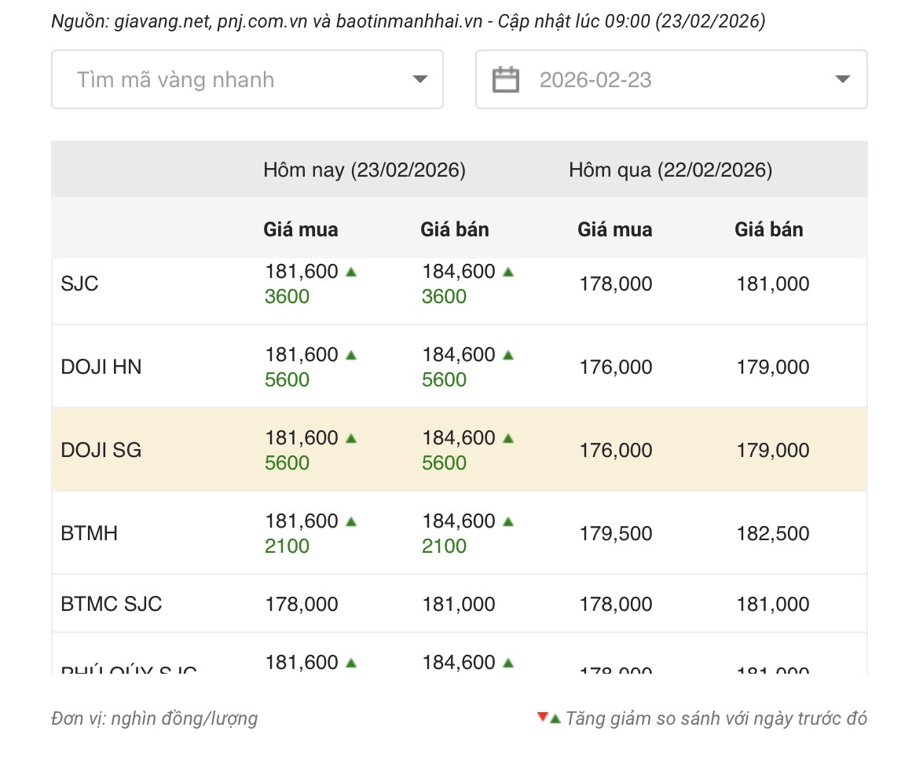The height and width of the screenshot is (764, 901).
Task: Click the red-green arrow legend icon
Action: pos(548,718)
